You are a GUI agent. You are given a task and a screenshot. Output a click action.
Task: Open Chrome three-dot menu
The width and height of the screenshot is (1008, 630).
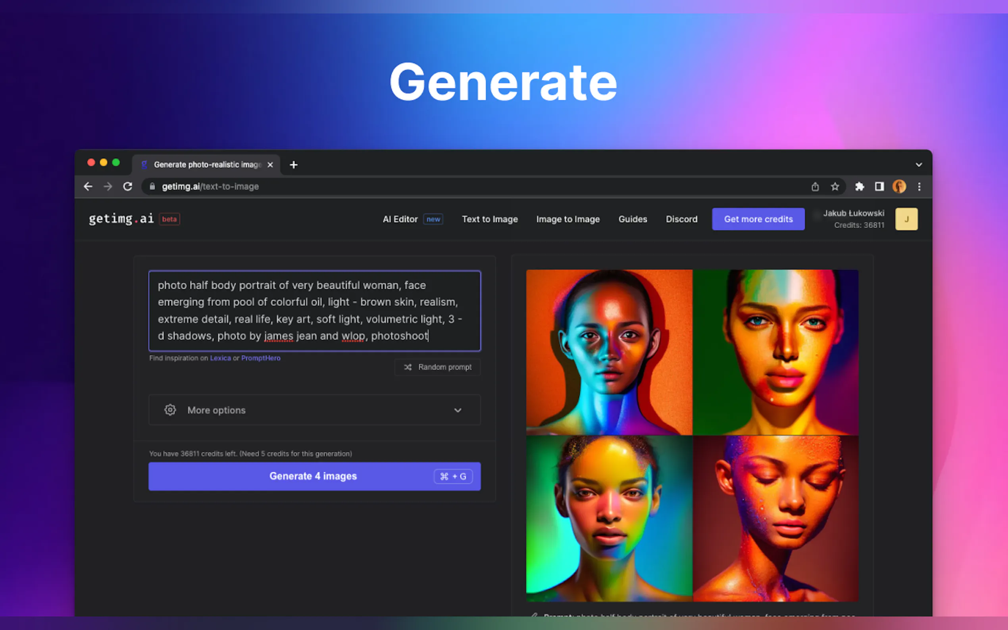(919, 187)
